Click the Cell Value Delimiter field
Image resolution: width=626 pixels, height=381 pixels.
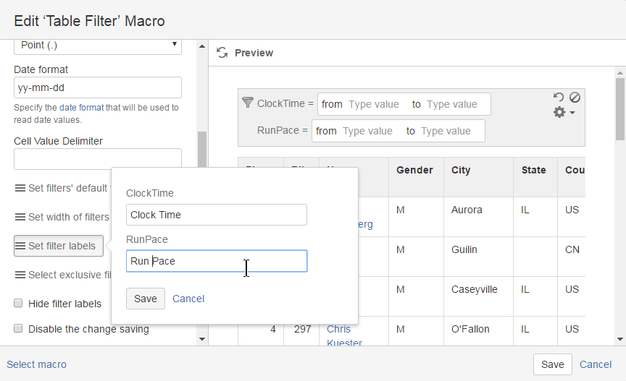pyautogui.click(x=97, y=159)
